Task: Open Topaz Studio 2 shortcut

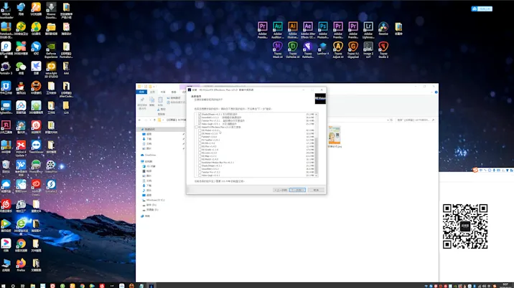Action: click(383, 48)
